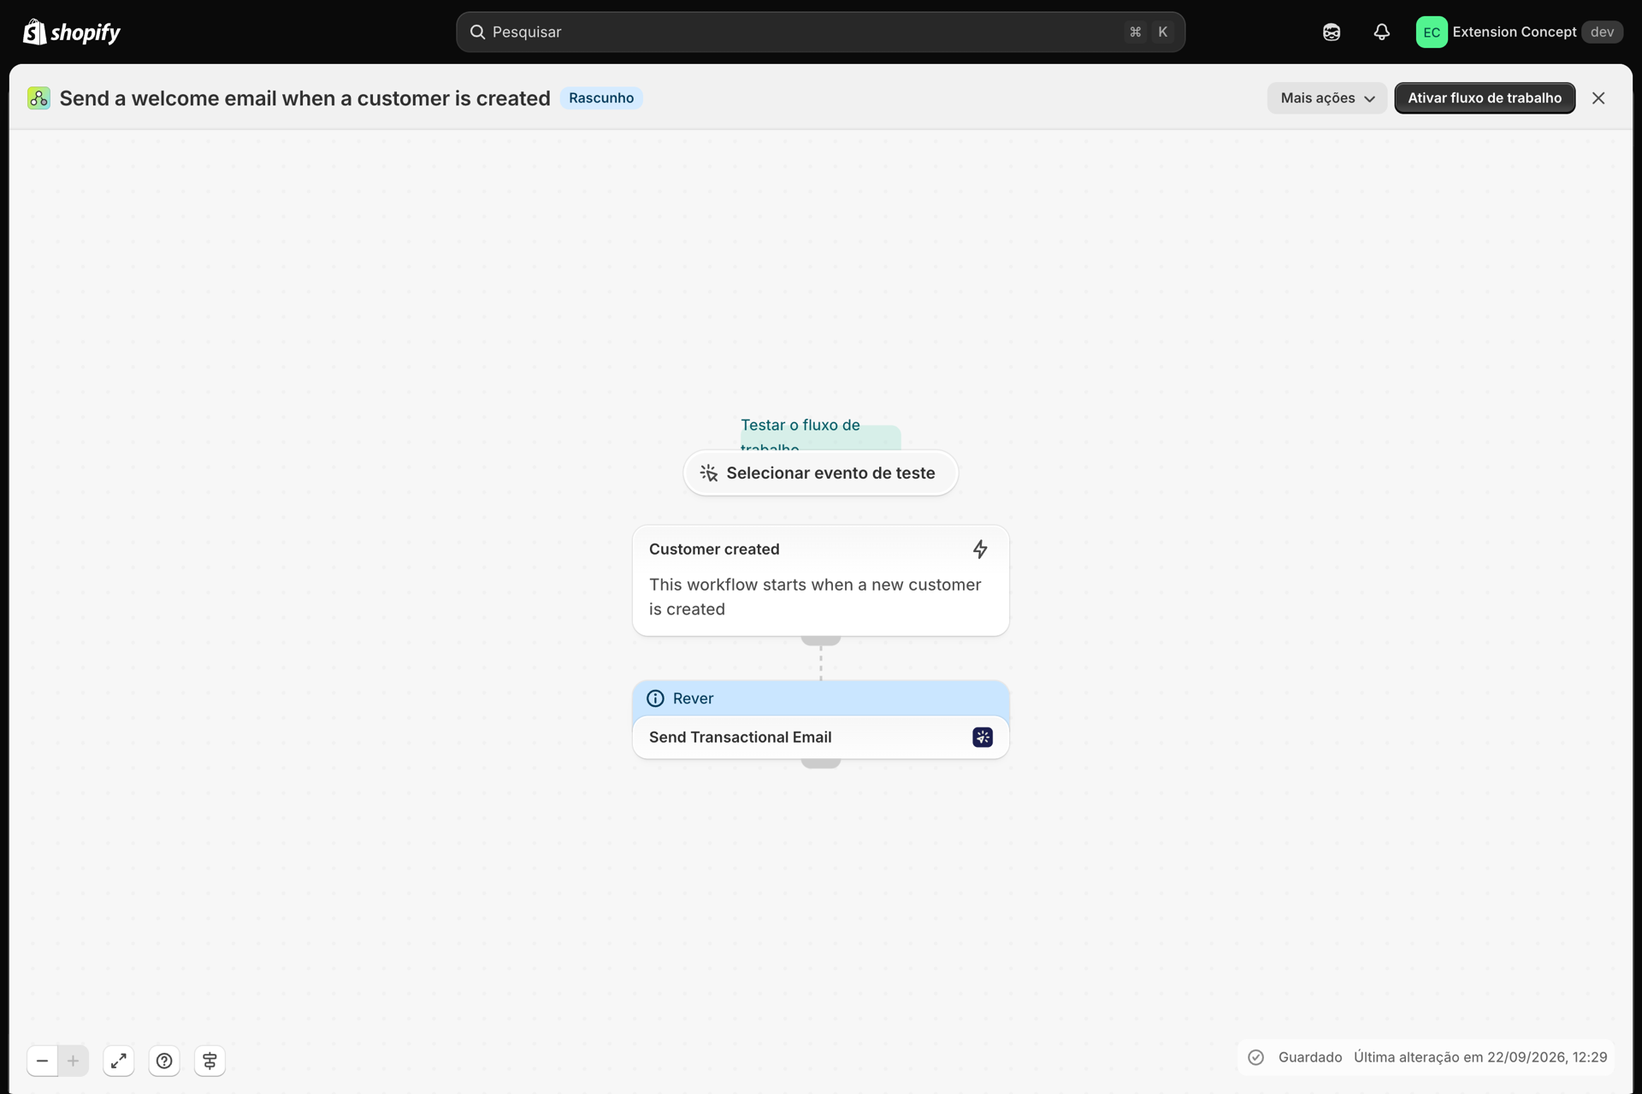
Task: Zoom out the canvas
Action: (x=42, y=1061)
